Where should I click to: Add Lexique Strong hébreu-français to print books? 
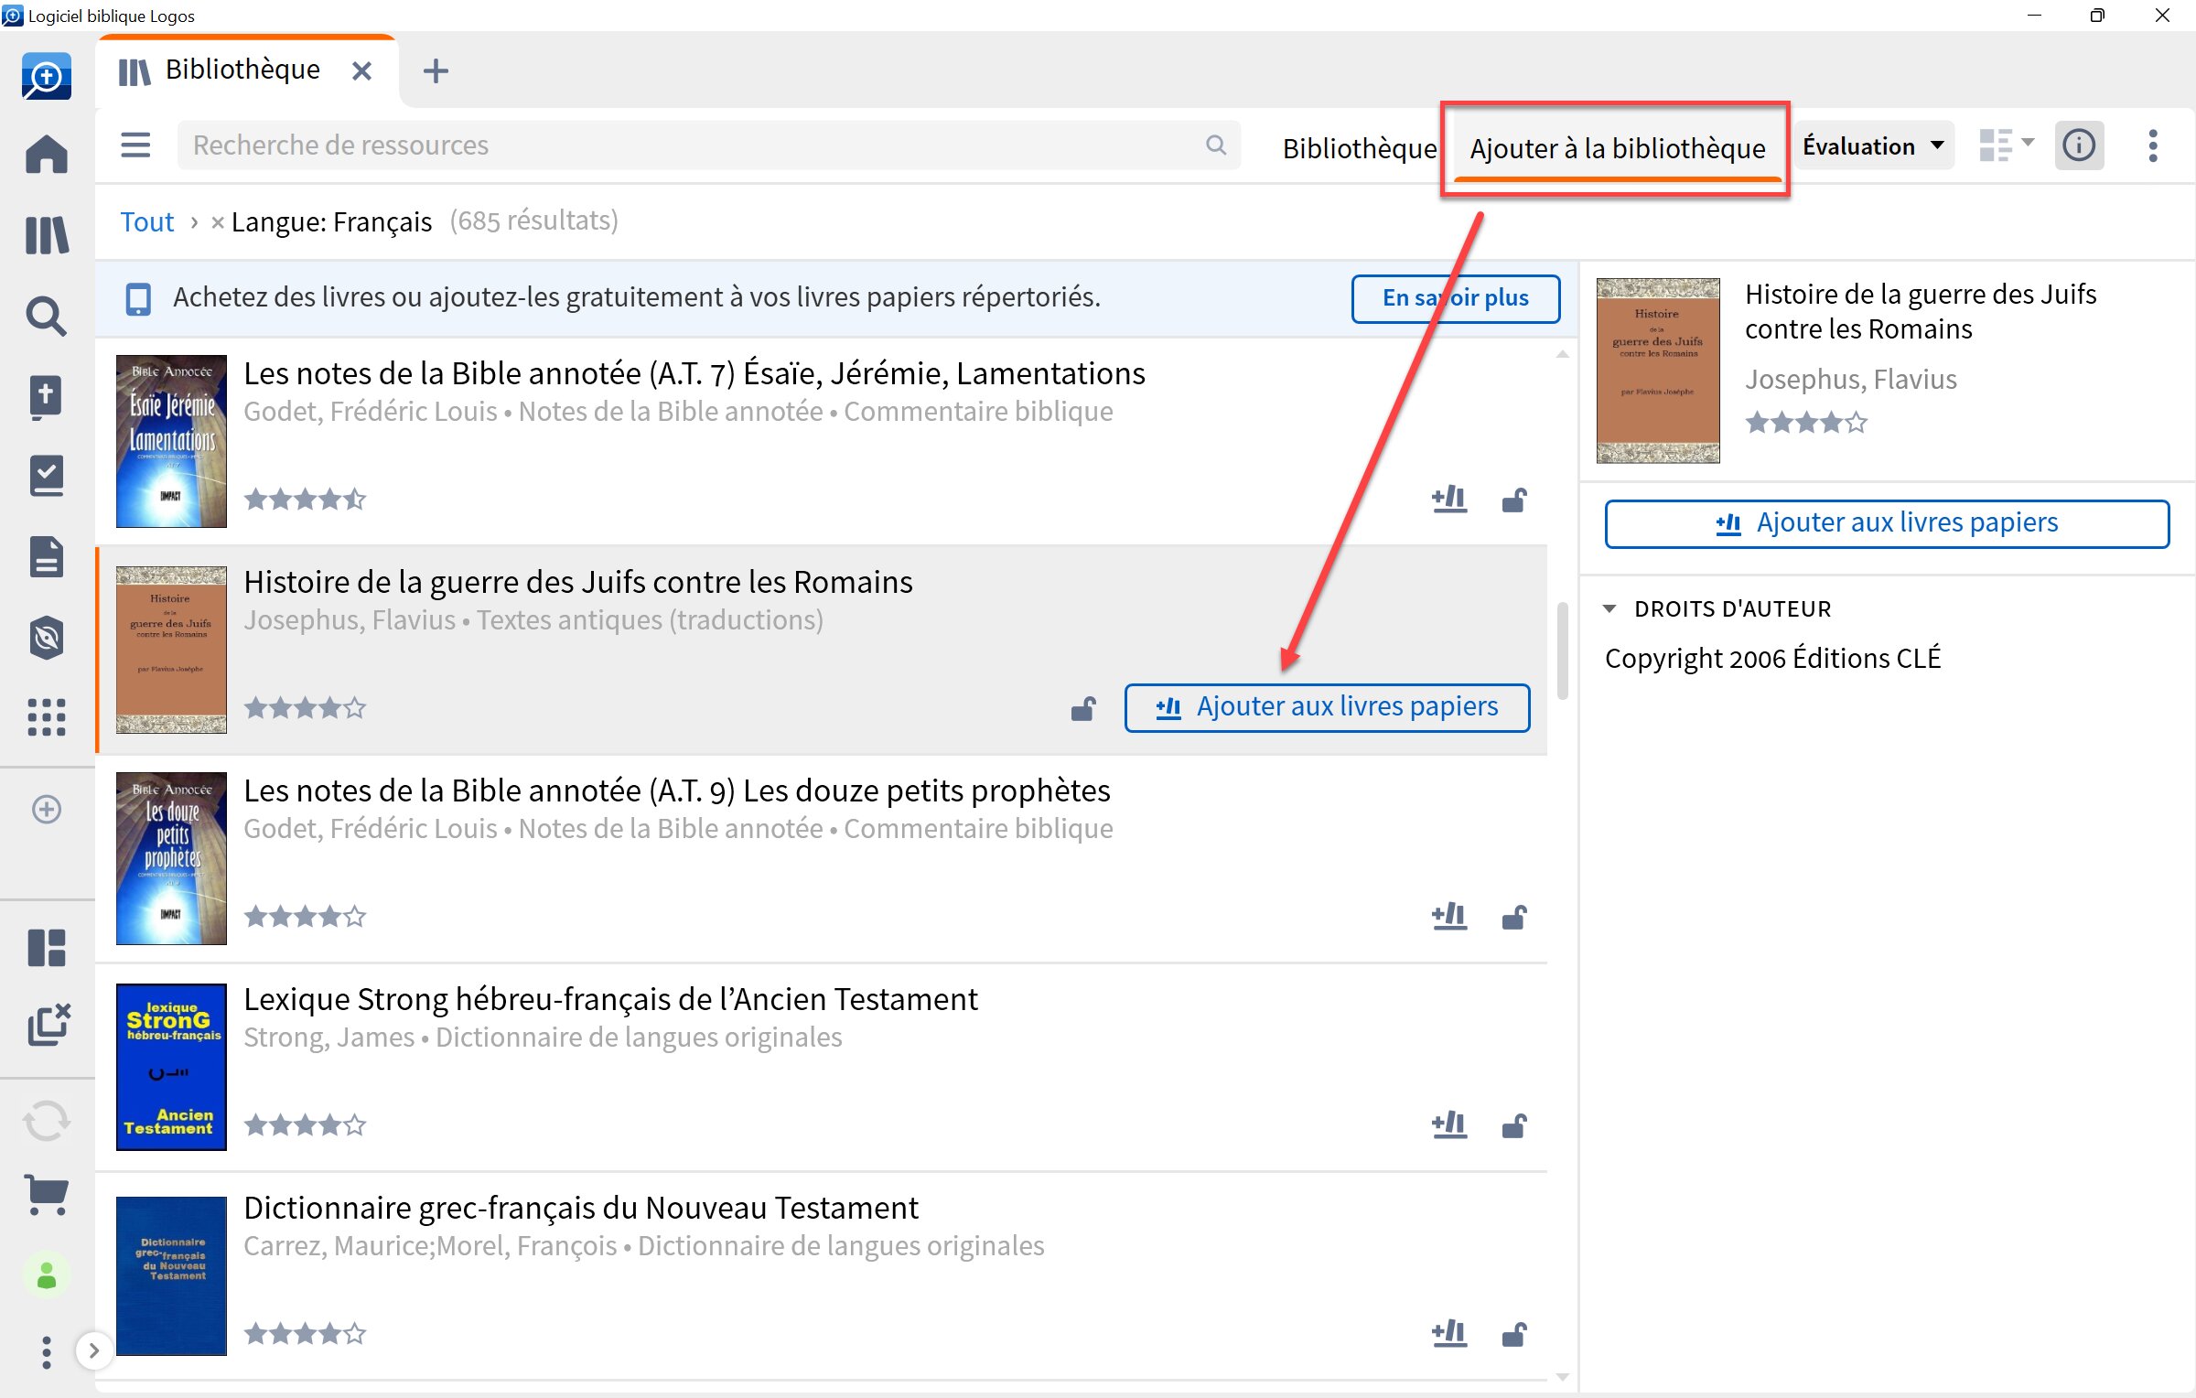click(x=1450, y=1124)
